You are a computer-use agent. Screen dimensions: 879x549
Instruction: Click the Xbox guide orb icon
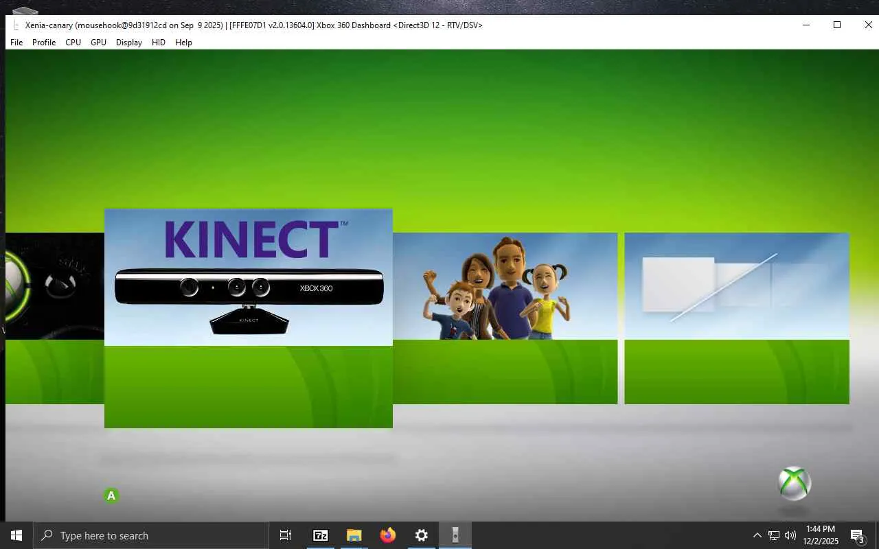coord(795,484)
